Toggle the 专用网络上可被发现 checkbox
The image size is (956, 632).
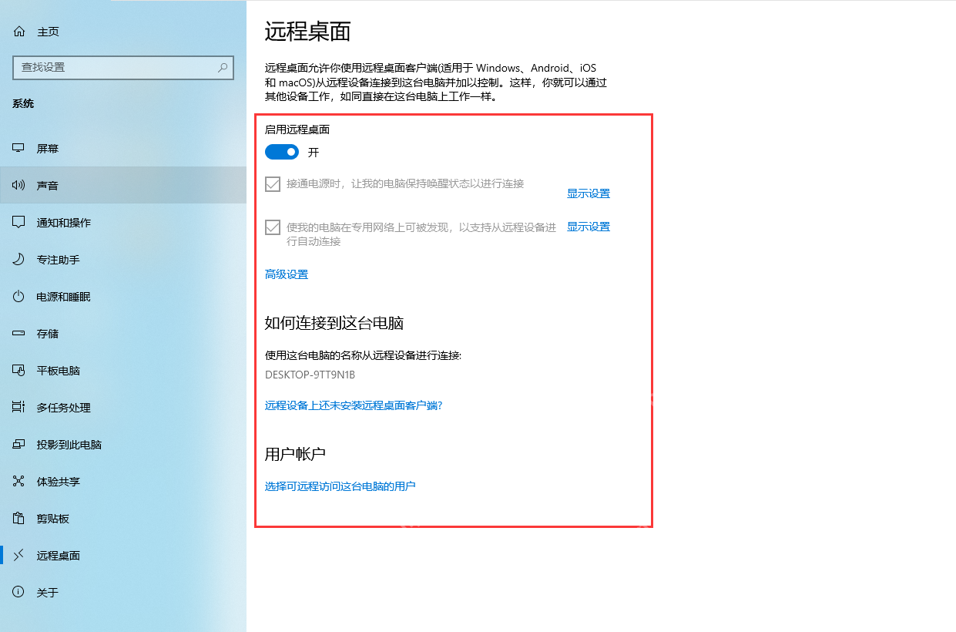(x=272, y=227)
